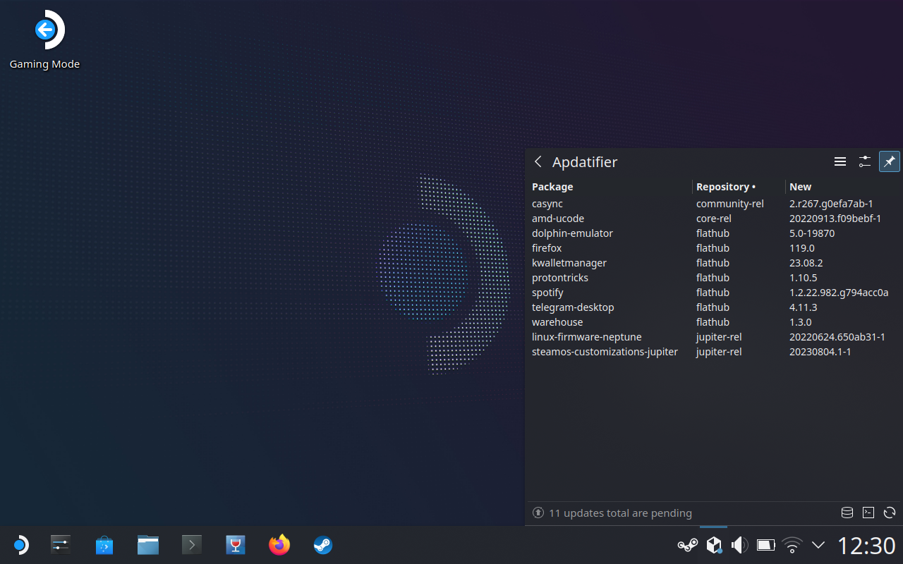
Task: Select the casync package row
Action: (714, 204)
